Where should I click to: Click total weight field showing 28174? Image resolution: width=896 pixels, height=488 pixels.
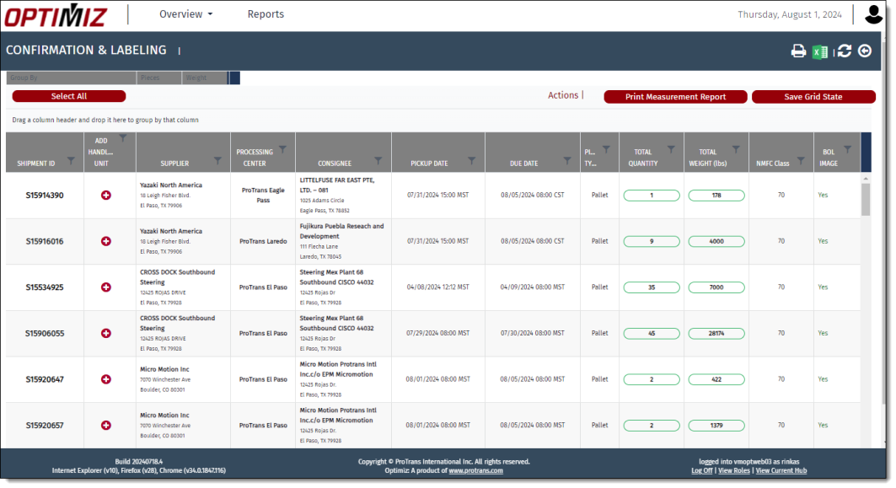[x=716, y=333]
